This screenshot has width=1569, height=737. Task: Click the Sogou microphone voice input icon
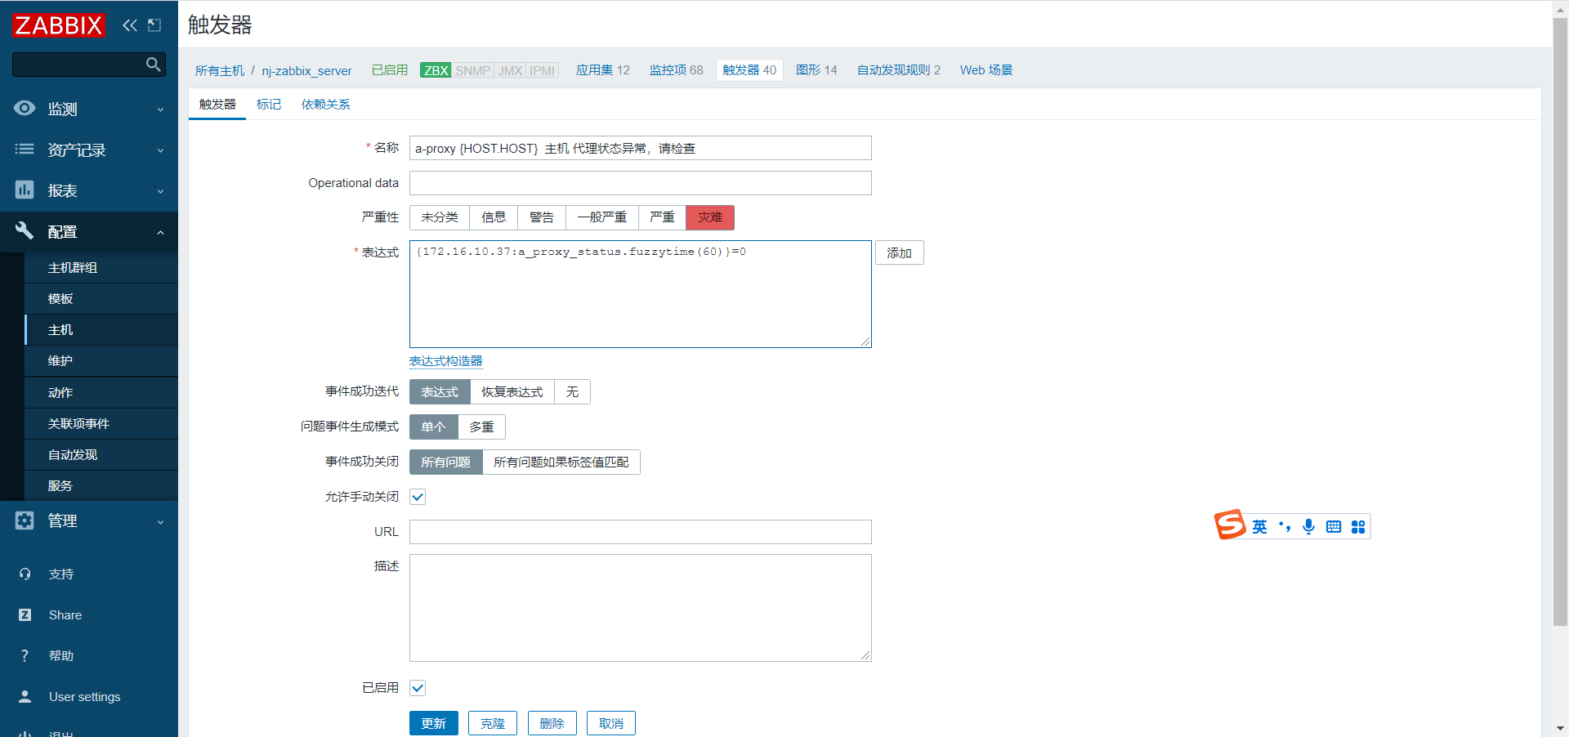point(1308,527)
